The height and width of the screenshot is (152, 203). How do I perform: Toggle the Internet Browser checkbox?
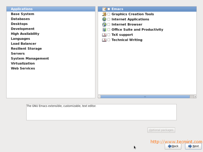109,24
